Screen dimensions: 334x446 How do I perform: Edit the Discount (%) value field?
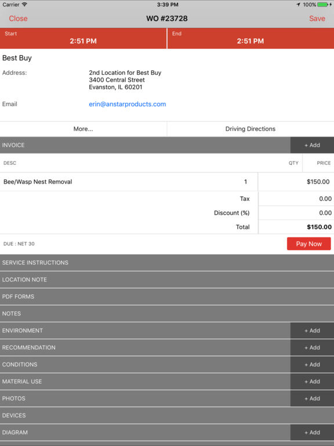click(296, 213)
